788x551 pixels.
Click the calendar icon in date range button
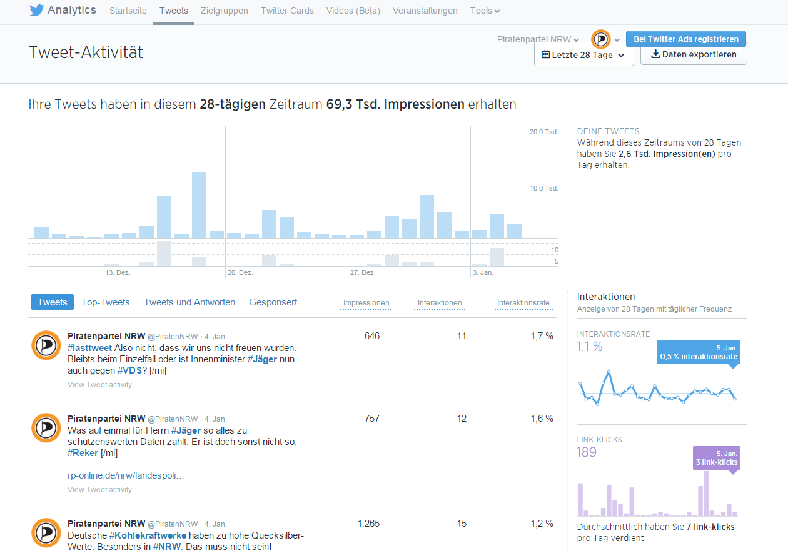tap(545, 55)
